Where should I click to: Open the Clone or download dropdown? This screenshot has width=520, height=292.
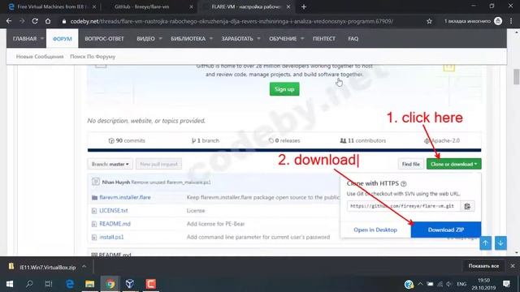coord(453,164)
